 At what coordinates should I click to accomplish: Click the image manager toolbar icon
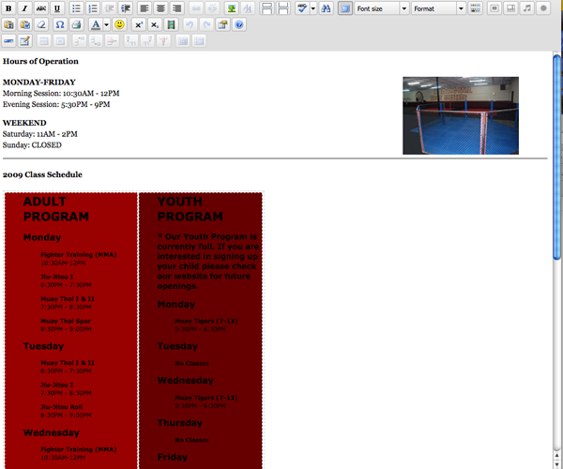[222, 24]
